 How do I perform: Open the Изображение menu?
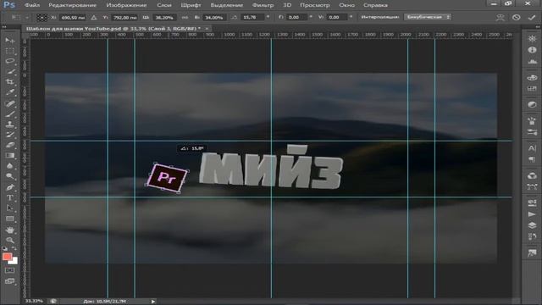coord(126,5)
